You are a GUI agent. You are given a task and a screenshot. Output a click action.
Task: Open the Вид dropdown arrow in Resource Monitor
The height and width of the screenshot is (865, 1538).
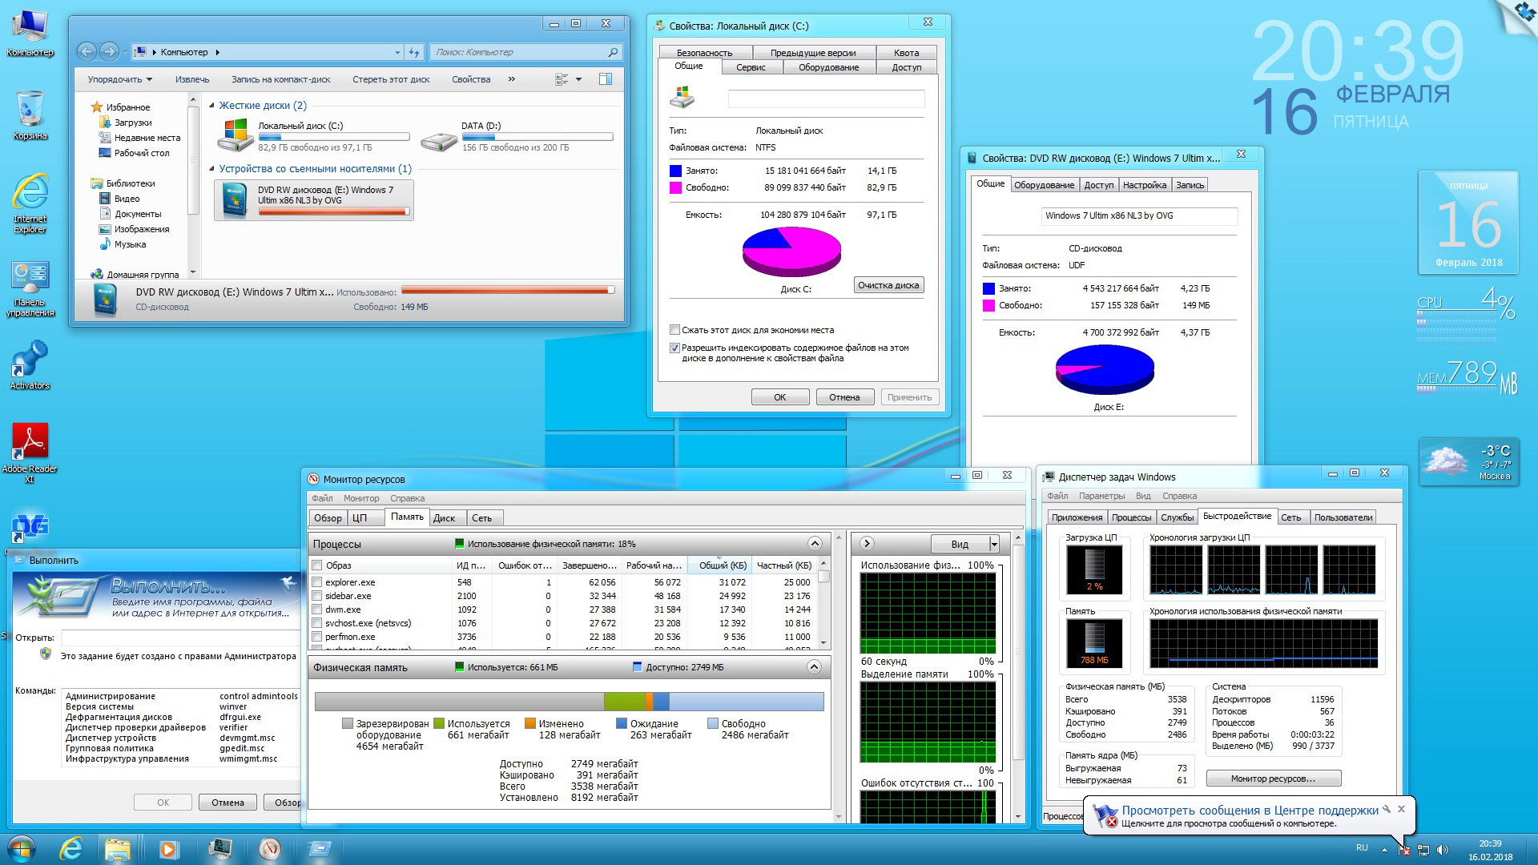(x=993, y=545)
